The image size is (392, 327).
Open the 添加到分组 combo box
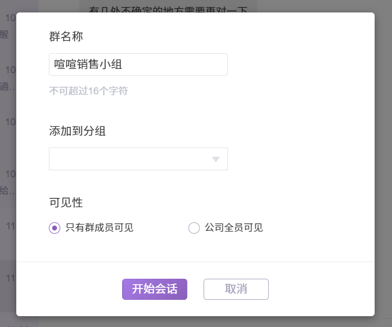click(138, 159)
